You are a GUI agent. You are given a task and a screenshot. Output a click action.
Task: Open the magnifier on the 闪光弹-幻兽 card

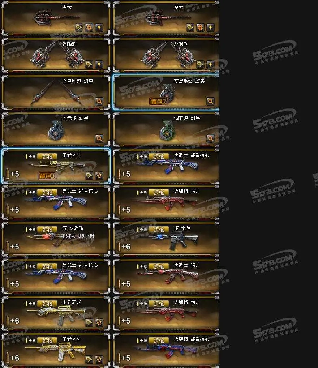pyautogui.click(x=99, y=138)
